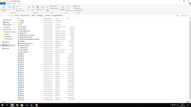Click Invert selection in the ribbon
The image size is (191, 107).
pyautogui.click(x=78, y=10)
